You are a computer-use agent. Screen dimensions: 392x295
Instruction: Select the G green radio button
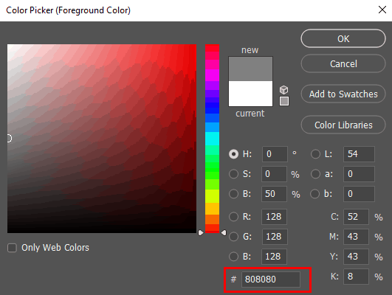coord(234,237)
